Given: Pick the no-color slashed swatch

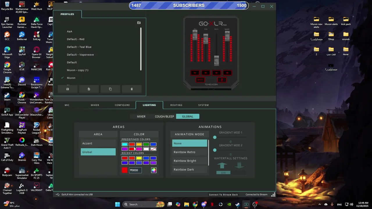Looking at the screenshot, I should tap(153, 149).
